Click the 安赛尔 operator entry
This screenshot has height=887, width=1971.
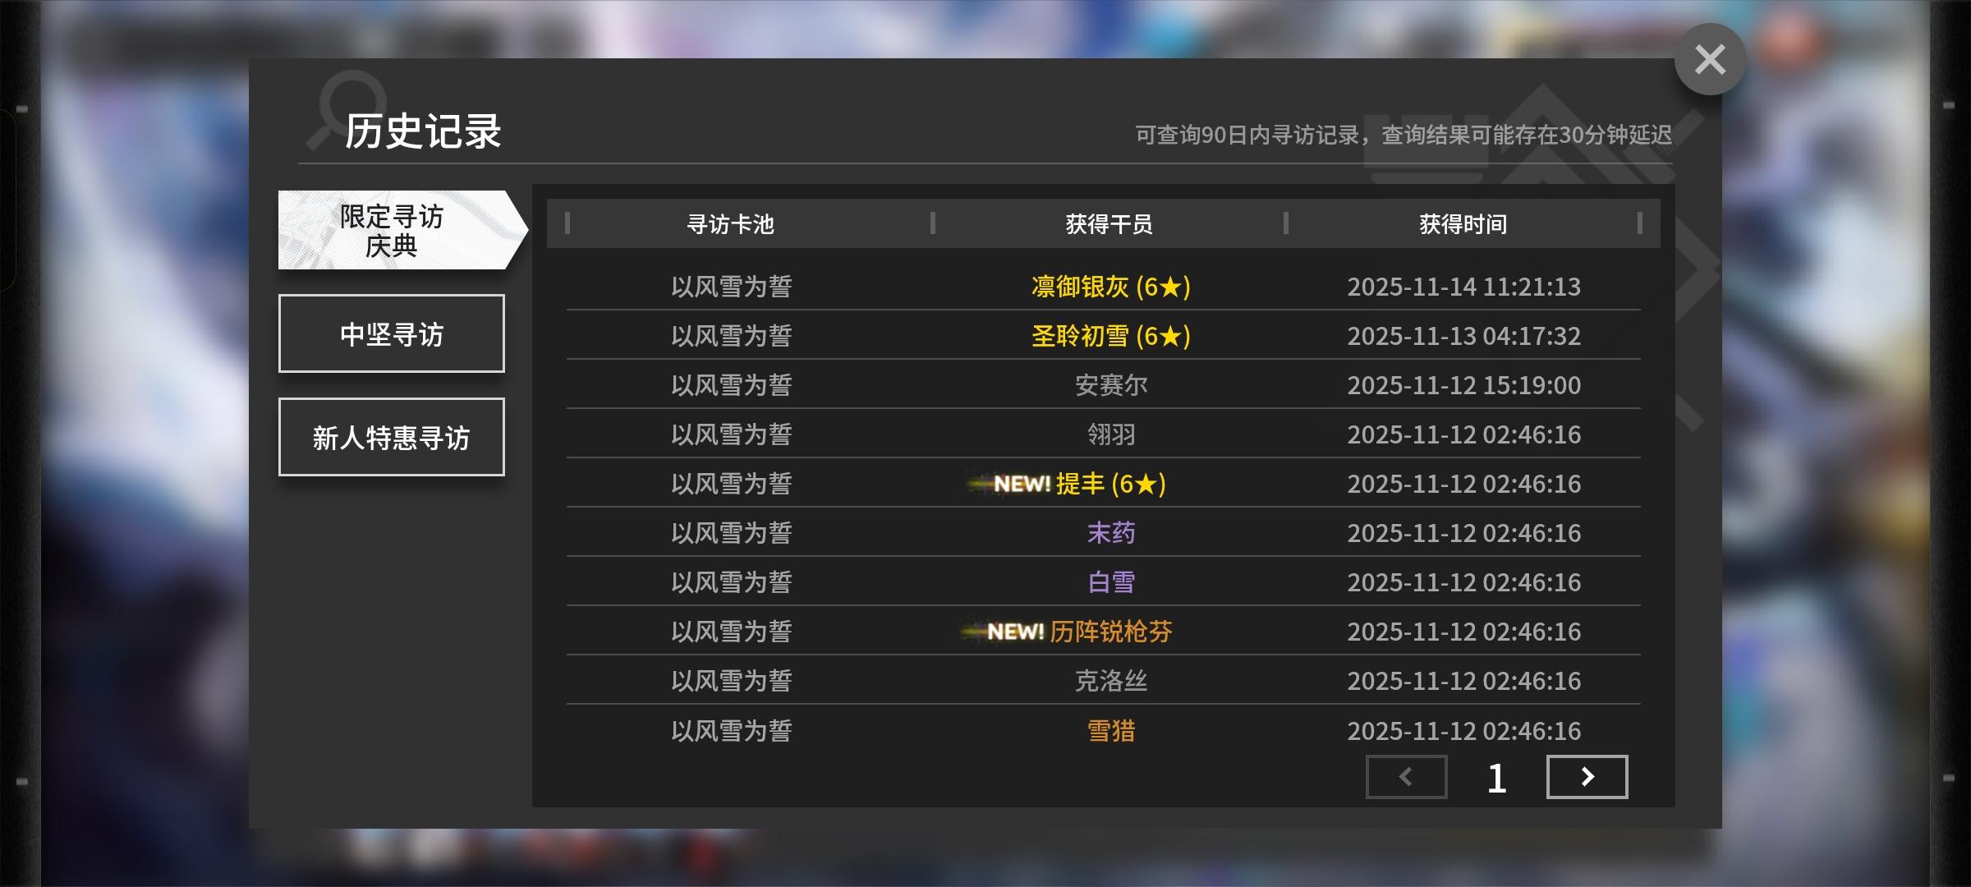[x=1110, y=385]
